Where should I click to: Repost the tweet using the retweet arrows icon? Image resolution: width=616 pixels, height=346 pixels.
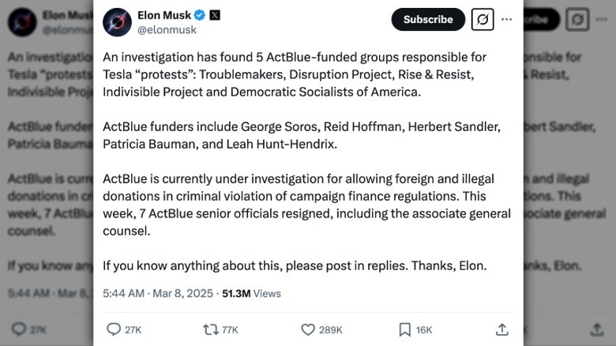click(211, 329)
